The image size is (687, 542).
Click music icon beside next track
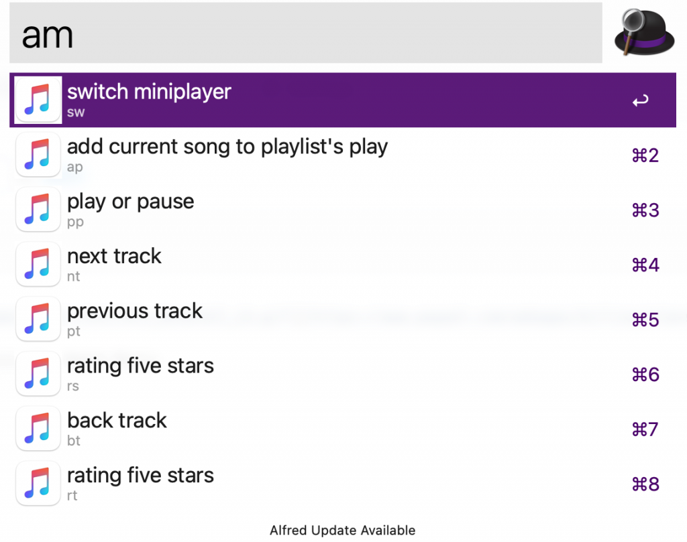(x=38, y=265)
